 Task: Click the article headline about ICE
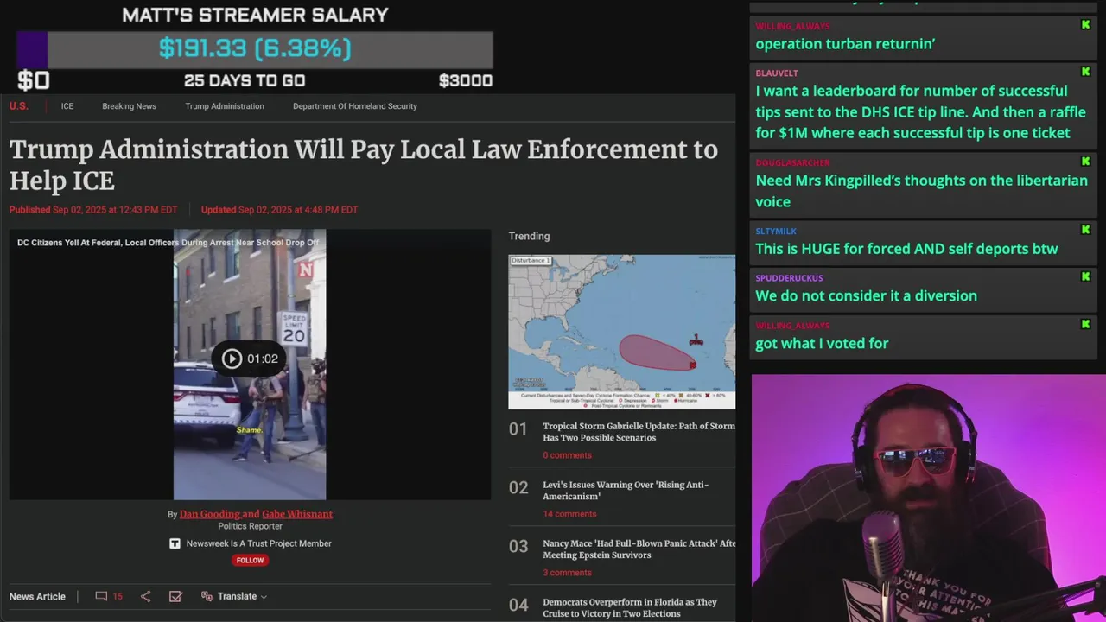(x=364, y=165)
